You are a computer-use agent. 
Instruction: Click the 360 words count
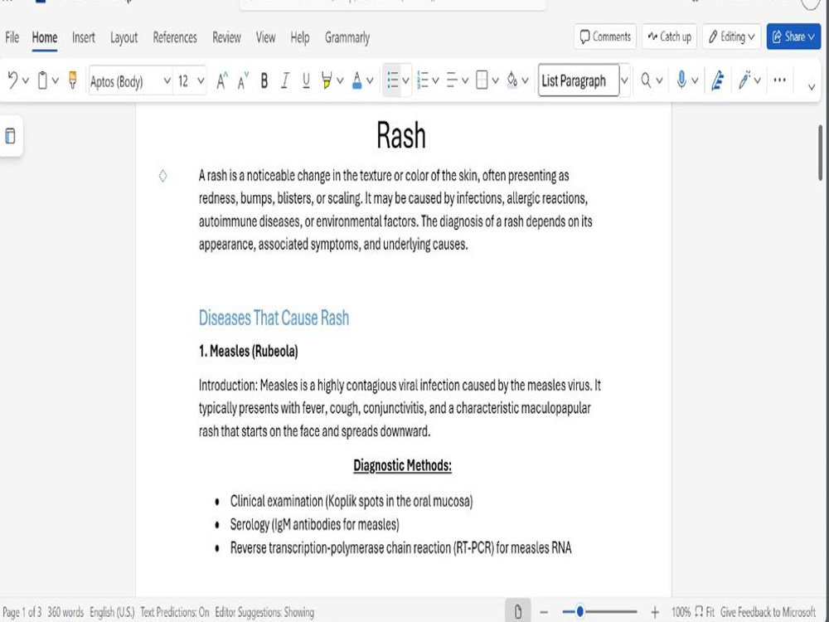pyautogui.click(x=65, y=612)
